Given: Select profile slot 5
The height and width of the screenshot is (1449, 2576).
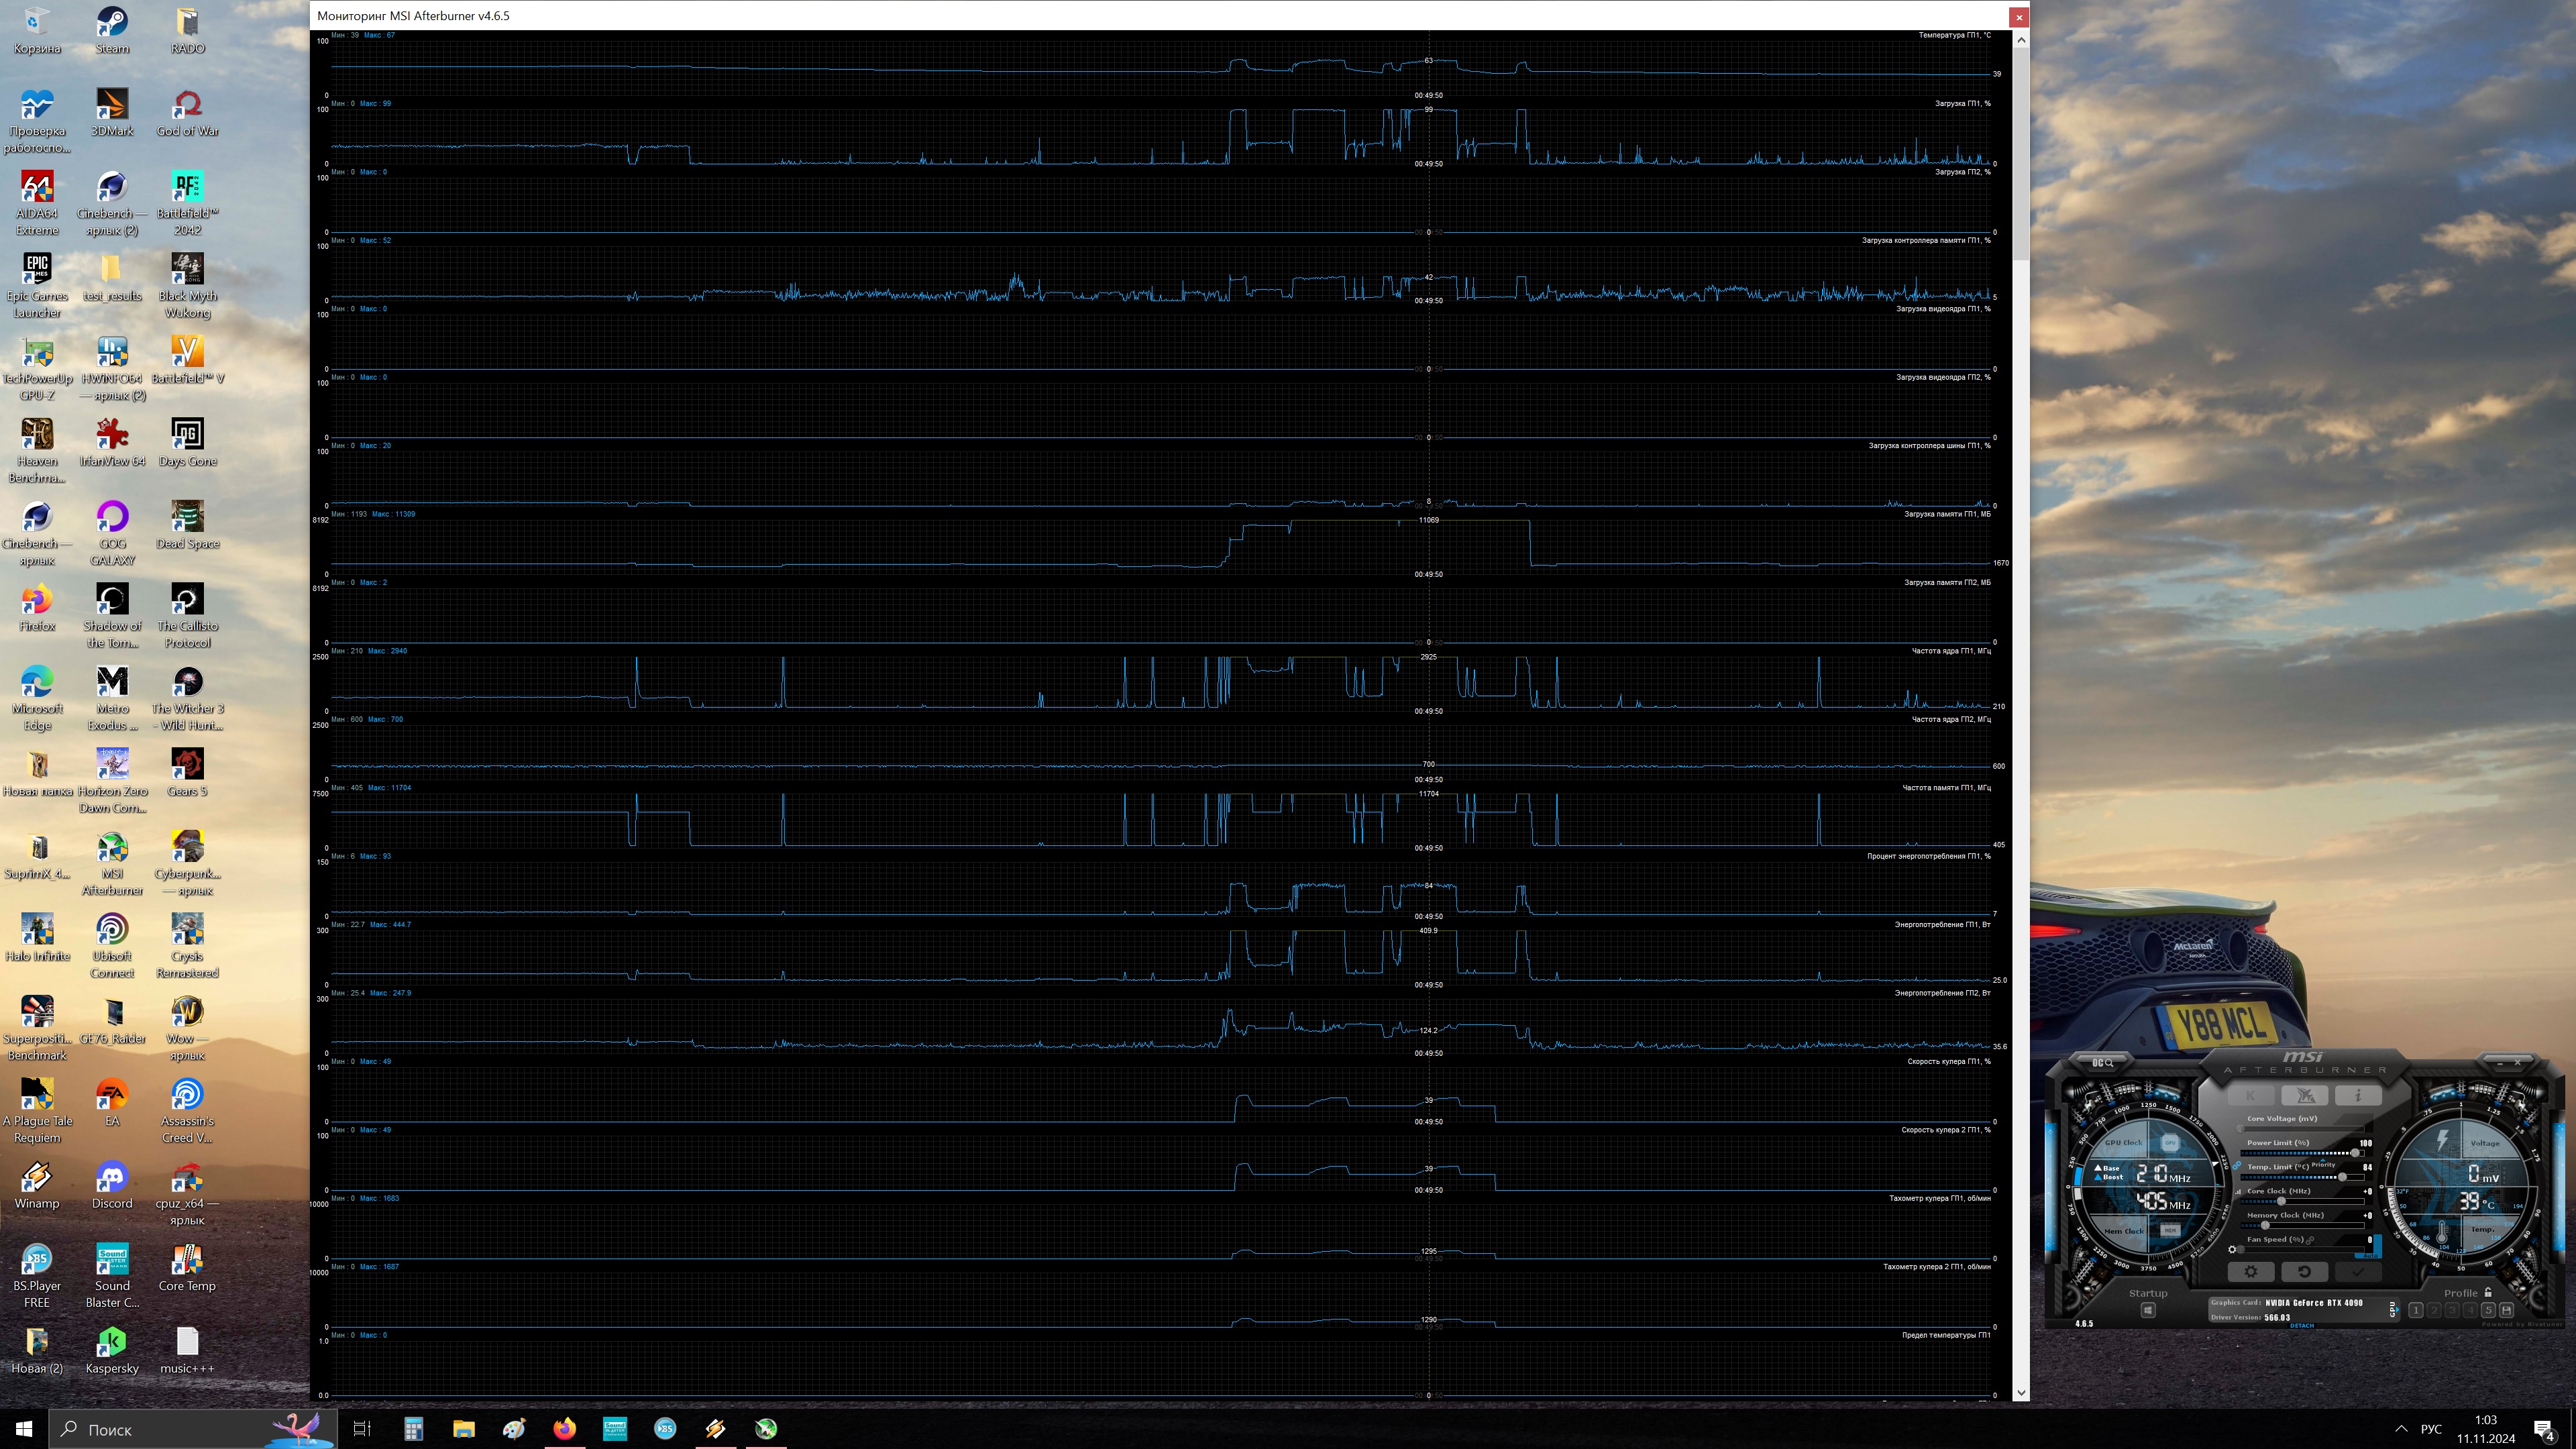Looking at the screenshot, I should tap(2488, 1310).
